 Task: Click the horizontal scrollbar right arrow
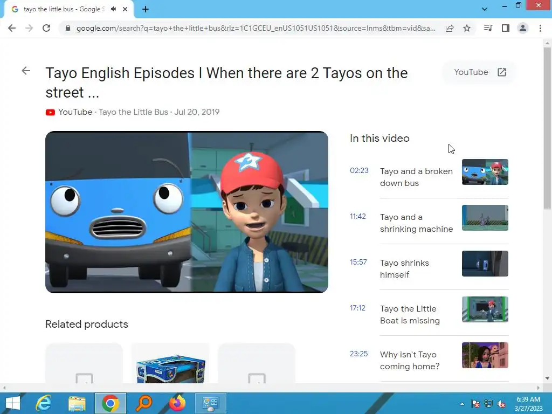pyautogui.click(x=539, y=388)
